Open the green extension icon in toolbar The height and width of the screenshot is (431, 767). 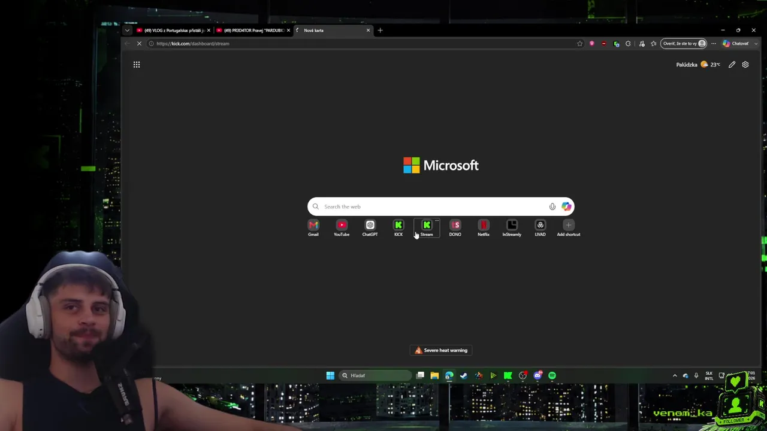tap(617, 44)
